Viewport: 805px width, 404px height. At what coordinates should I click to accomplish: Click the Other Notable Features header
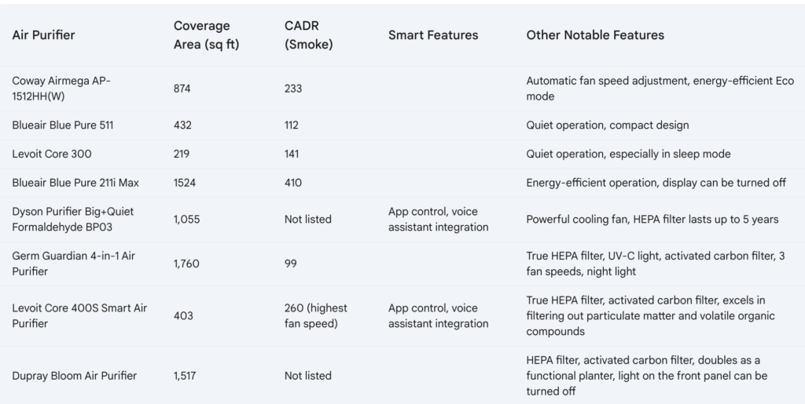tap(595, 35)
